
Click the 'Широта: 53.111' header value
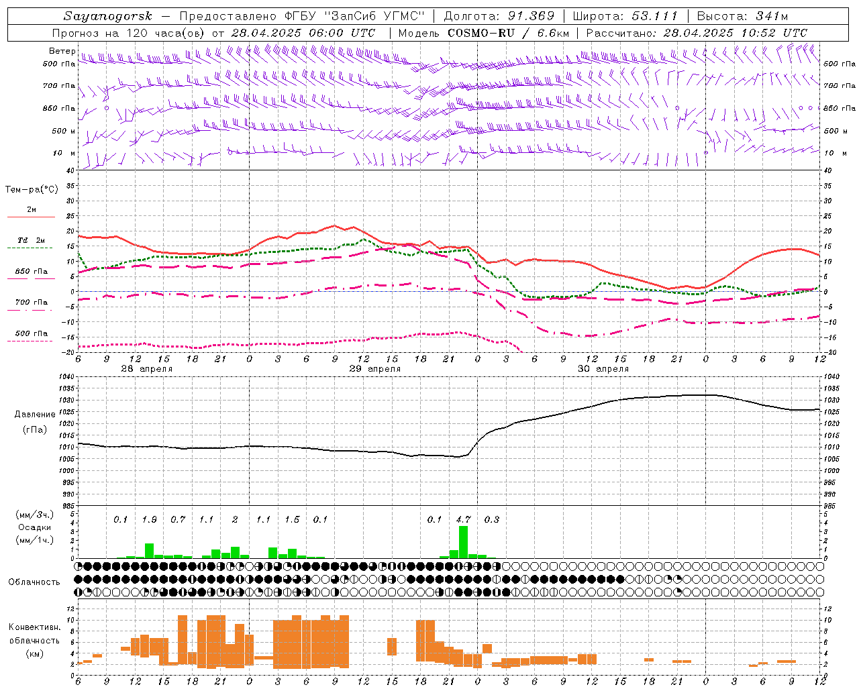click(x=625, y=16)
